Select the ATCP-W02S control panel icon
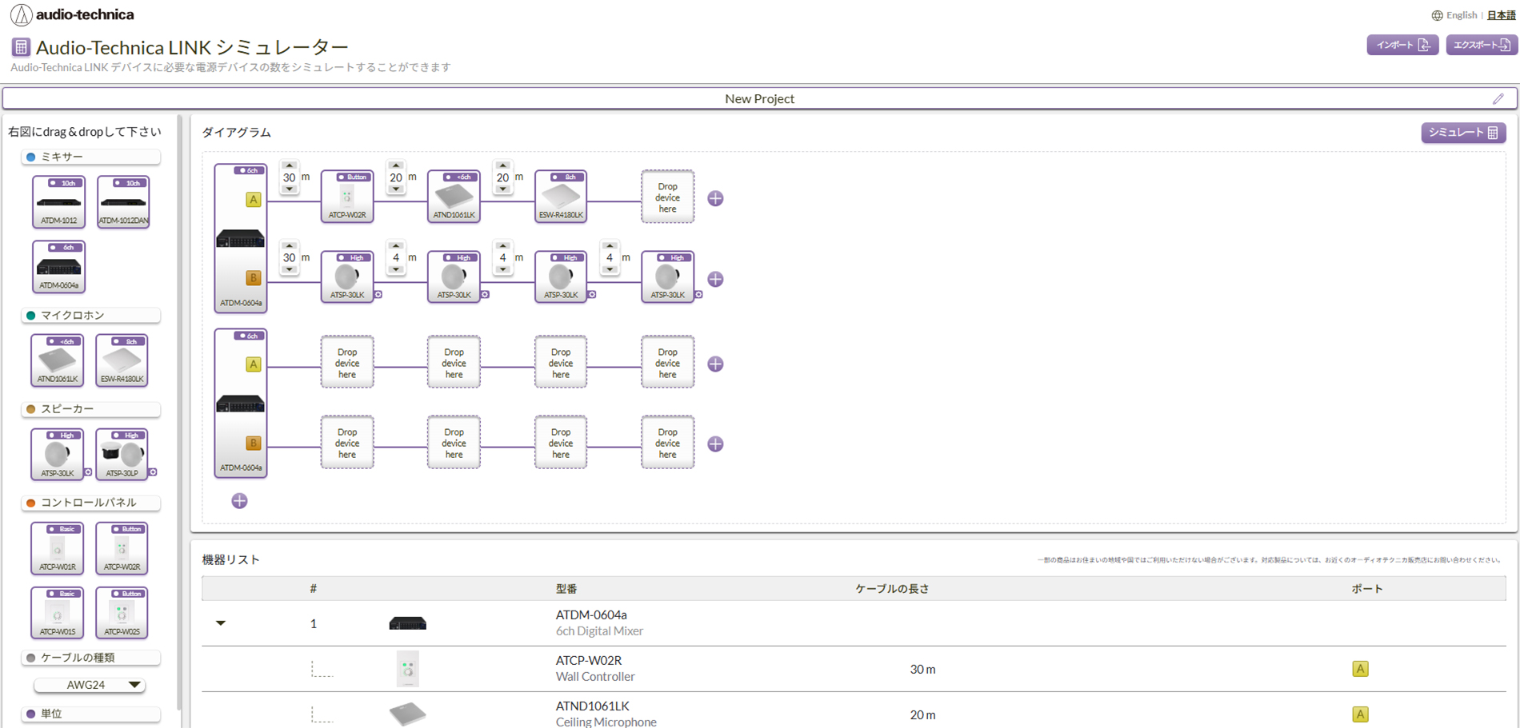 pos(122,613)
